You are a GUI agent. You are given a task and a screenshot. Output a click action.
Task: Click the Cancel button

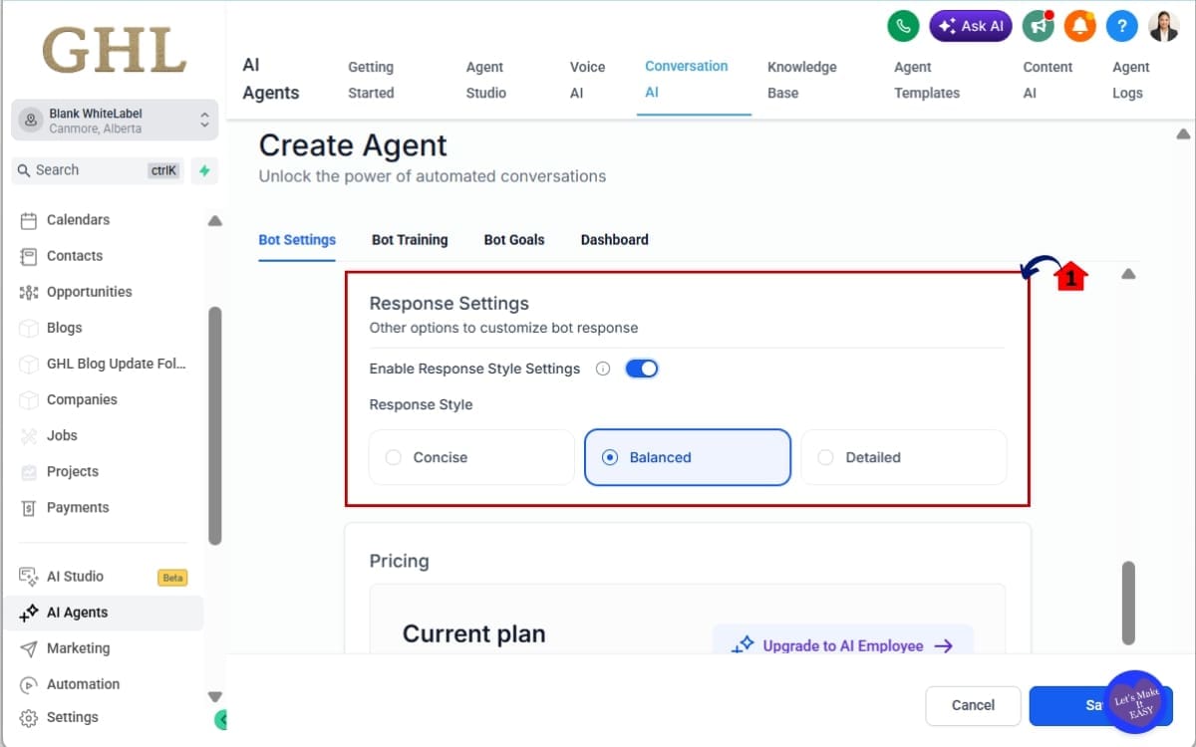(x=973, y=705)
